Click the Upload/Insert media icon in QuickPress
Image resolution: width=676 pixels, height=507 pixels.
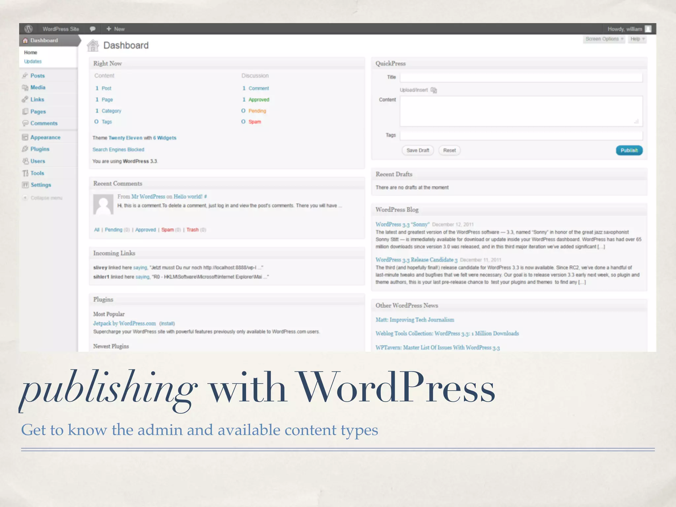434,90
